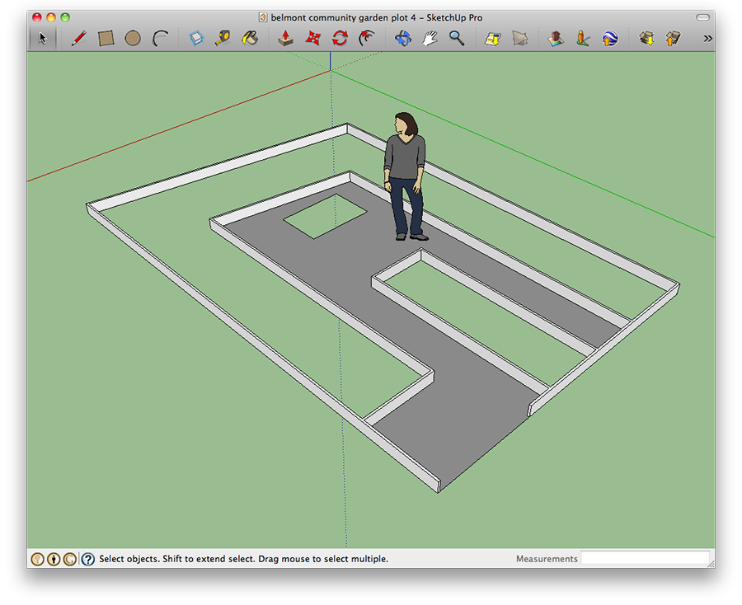Click the Zoom magnifier tool
Viewport: 742px width, 605px height.
(456, 38)
